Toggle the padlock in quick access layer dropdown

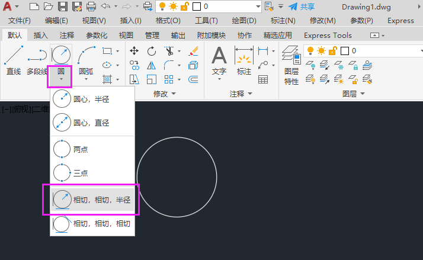point(184,6)
